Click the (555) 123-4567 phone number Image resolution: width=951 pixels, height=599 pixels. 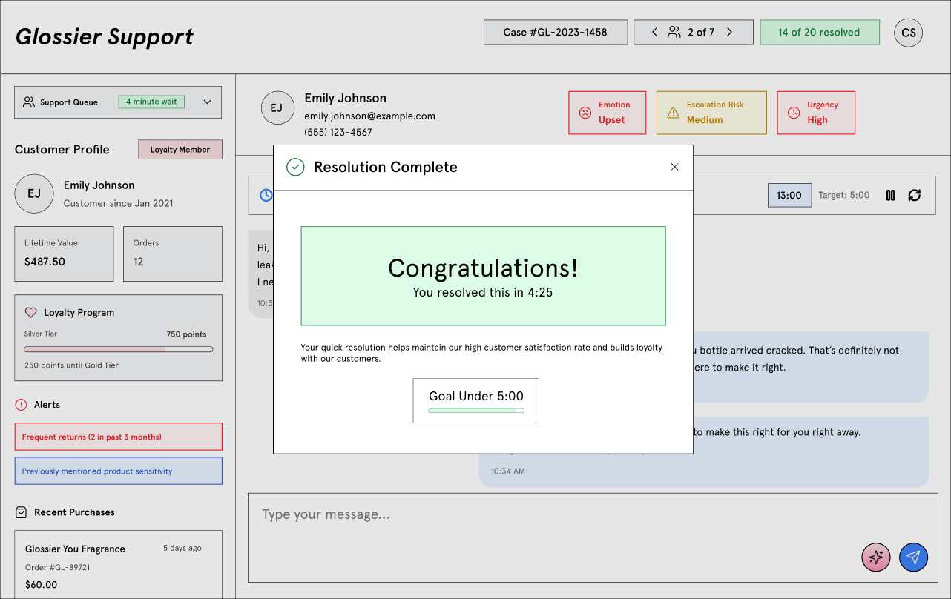point(338,132)
